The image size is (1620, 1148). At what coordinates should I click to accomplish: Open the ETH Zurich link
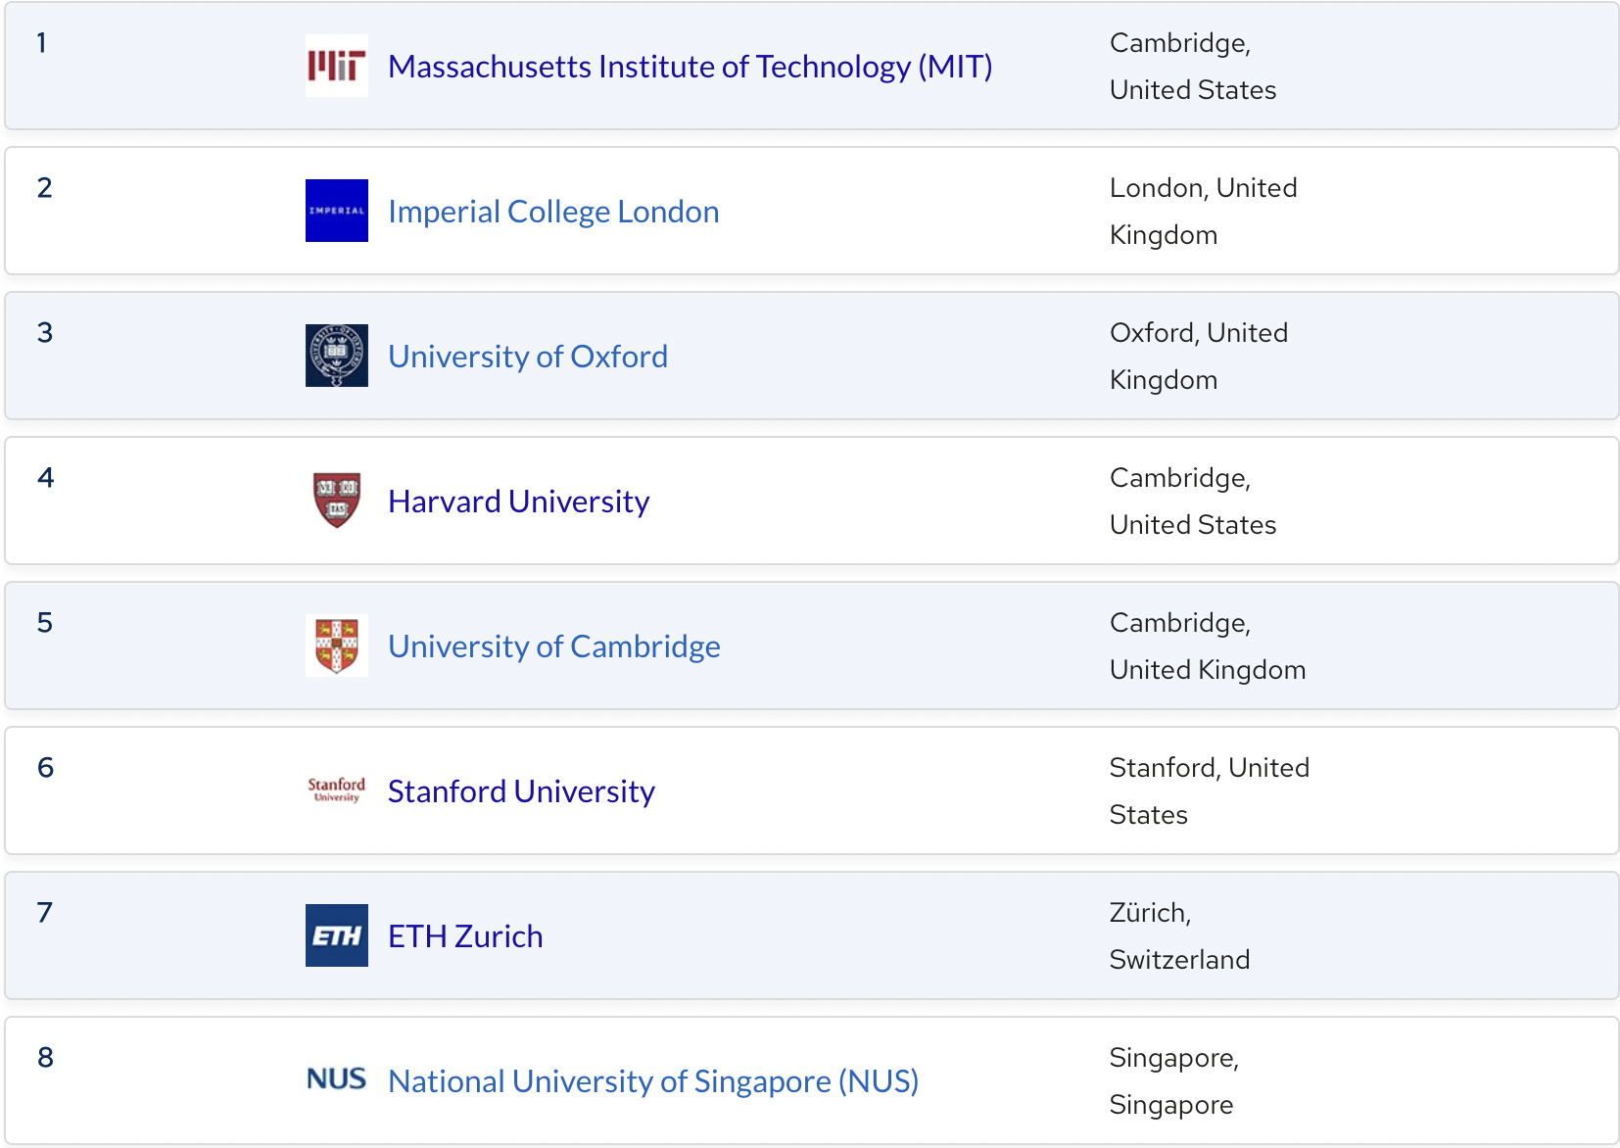465,936
